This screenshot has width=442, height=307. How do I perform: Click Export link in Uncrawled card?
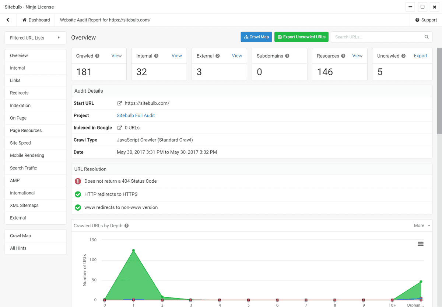pos(421,56)
